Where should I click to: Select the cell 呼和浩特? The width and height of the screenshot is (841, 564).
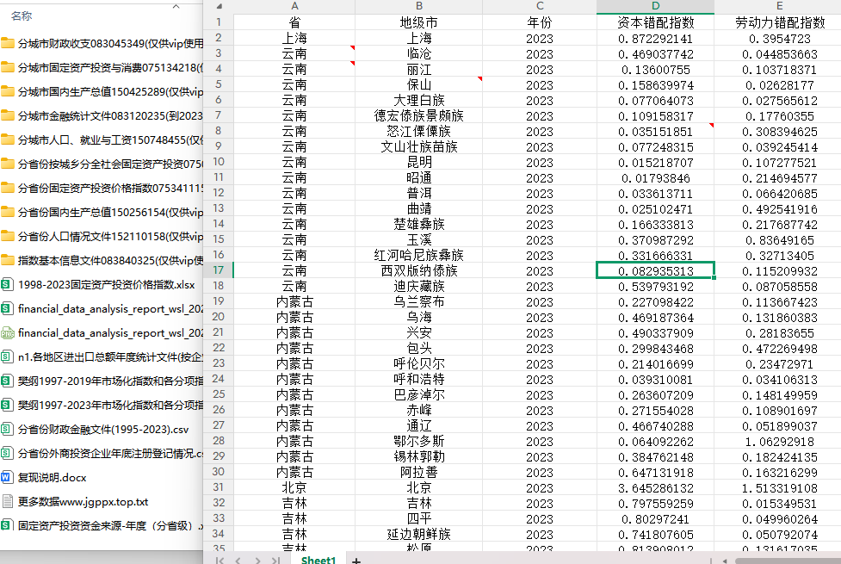[x=419, y=380]
